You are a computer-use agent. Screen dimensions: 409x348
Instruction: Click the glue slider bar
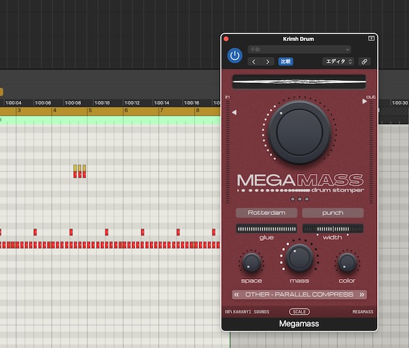[267, 229]
